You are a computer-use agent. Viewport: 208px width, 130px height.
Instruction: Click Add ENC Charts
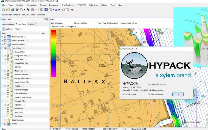point(28,15)
